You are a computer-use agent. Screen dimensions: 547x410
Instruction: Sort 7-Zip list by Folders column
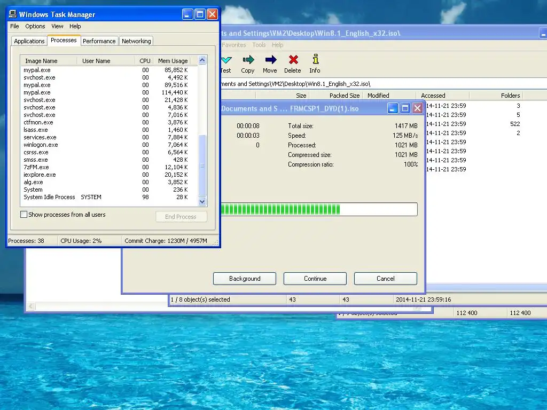[496, 96]
